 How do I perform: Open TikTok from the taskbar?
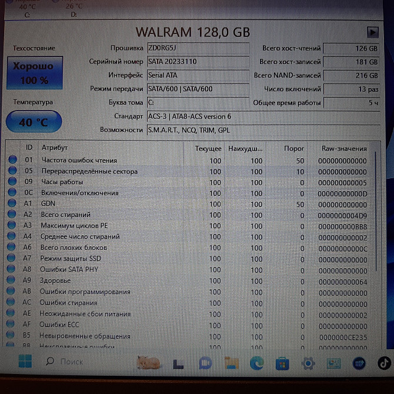[x=385, y=363]
